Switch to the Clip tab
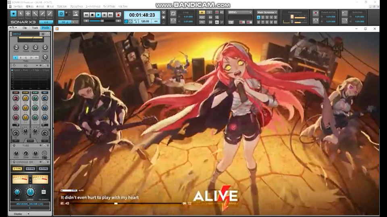Screen dimensions: 387x217 pyautogui.click(x=25, y=28)
